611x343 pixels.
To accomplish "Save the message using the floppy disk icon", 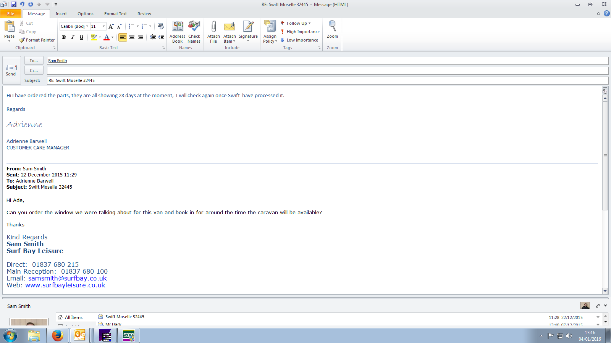I will [x=14, y=4].
